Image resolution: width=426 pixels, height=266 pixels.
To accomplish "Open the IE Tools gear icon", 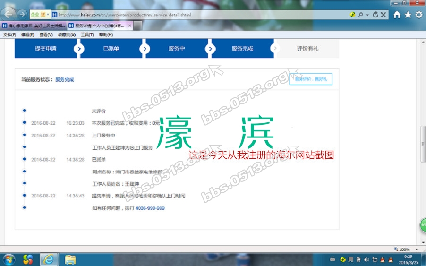I will (x=418, y=15).
